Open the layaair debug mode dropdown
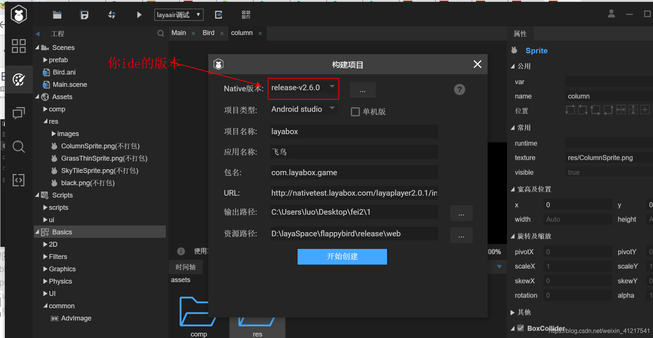This screenshot has height=338, width=653. [179, 15]
